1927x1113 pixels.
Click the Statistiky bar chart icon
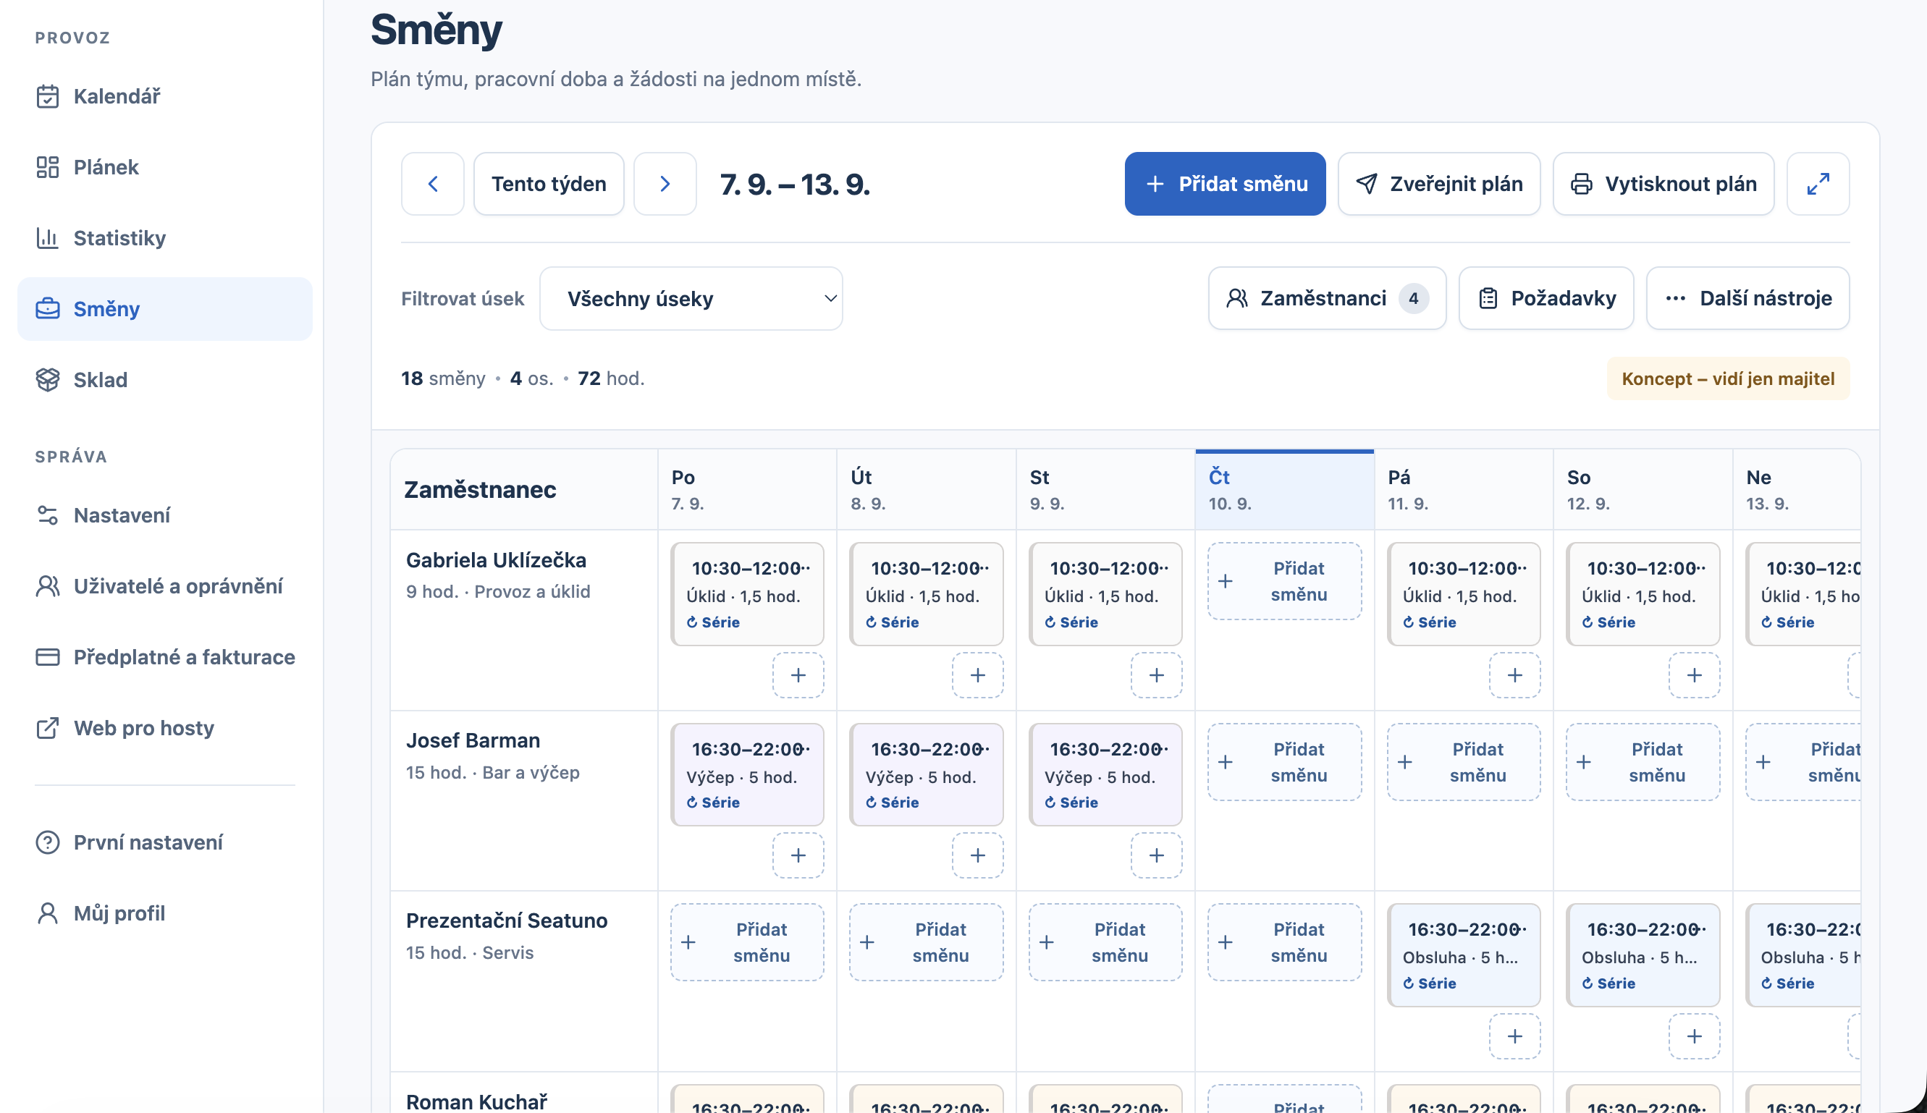(47, 238)
